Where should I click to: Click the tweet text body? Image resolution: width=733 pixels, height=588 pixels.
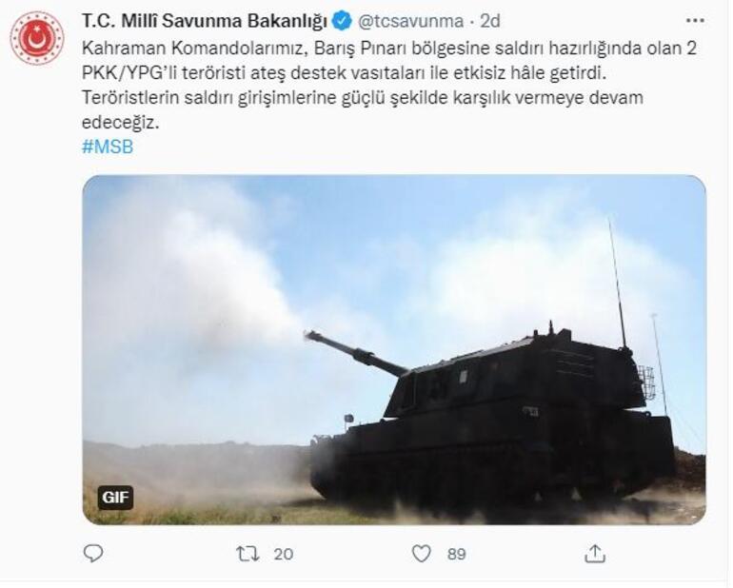click(x=391, y=87)
